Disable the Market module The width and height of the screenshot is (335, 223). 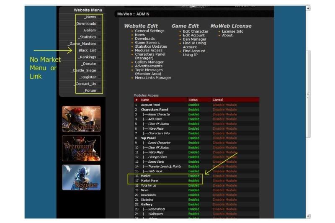coord(224,176)
